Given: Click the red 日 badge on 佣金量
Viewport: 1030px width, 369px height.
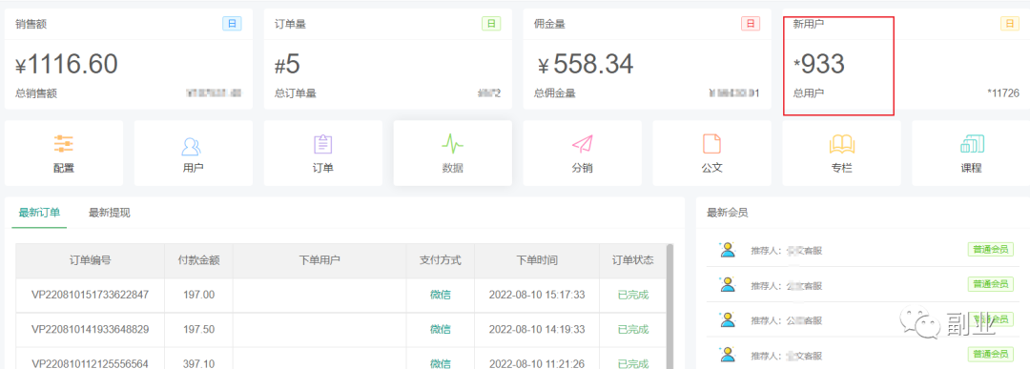Looking at the screenshot, I should (751, 24).
